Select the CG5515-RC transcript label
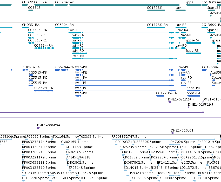Viewport: 221px width, 182px height. pos(37,40)
